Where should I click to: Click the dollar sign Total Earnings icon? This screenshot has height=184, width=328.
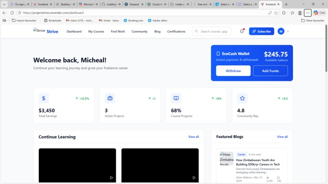click(44, 98)
